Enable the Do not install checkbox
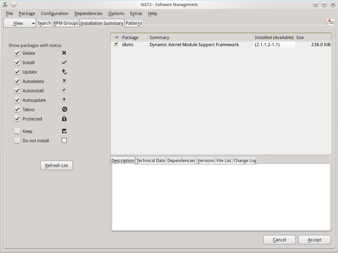Viewport: 338px width, 253px height. click(x=17, y=140)
